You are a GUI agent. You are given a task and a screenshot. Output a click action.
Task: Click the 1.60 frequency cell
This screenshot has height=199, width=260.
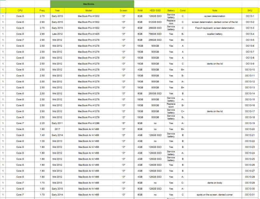(x=42, y=189)
